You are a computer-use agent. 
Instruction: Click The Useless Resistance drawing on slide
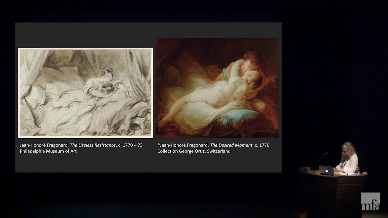[85, 93]
